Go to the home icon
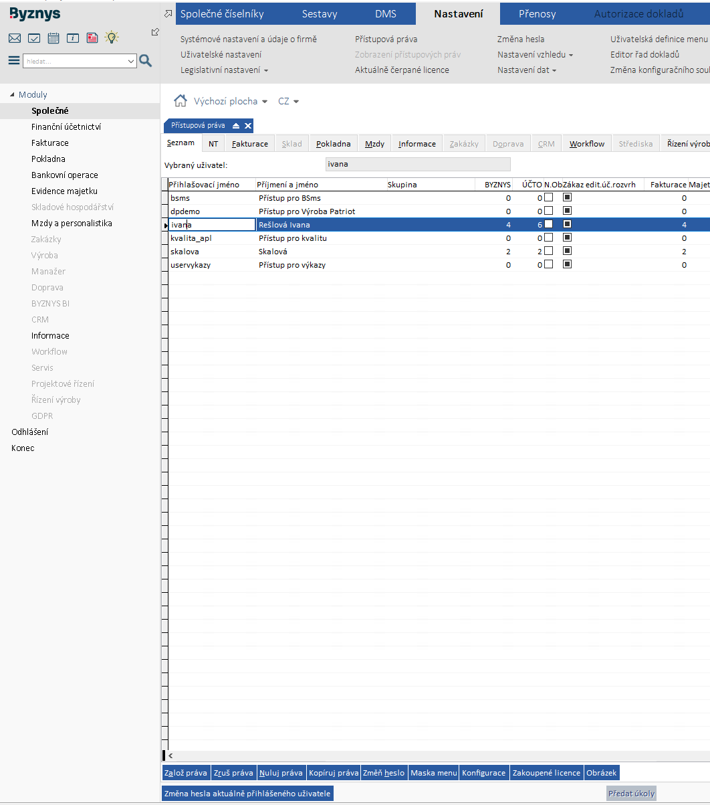Viewport: 710px width, 805px height. pos(180,101)
